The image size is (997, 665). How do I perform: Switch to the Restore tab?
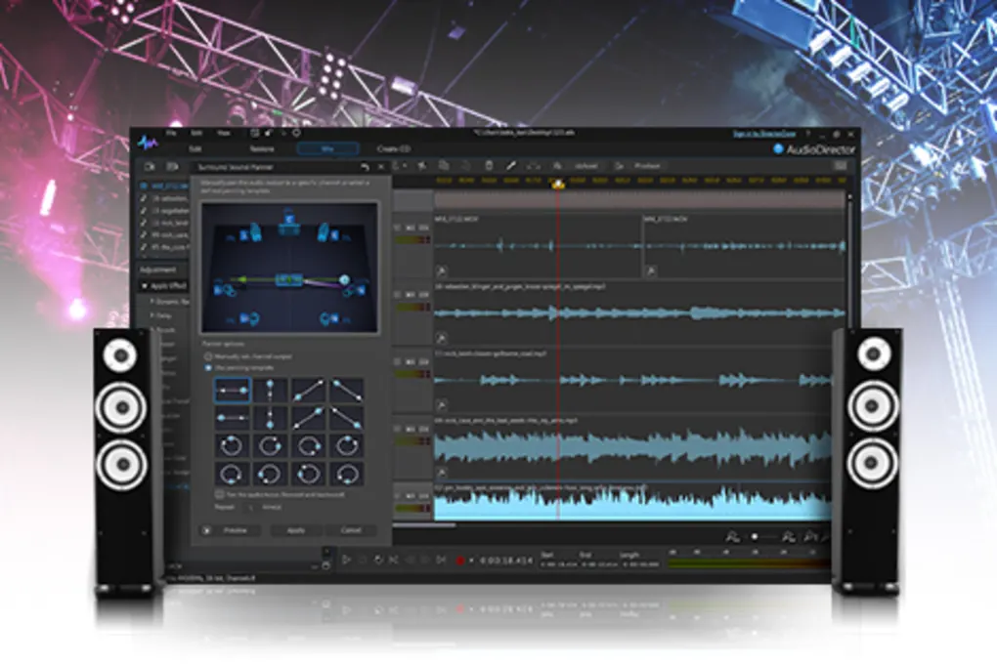(x=261, y=148)
